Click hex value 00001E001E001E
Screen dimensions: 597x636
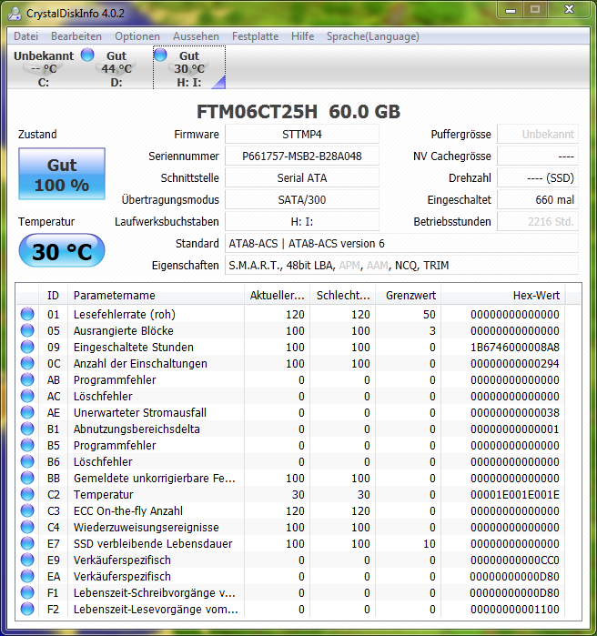tap(515, 494)
